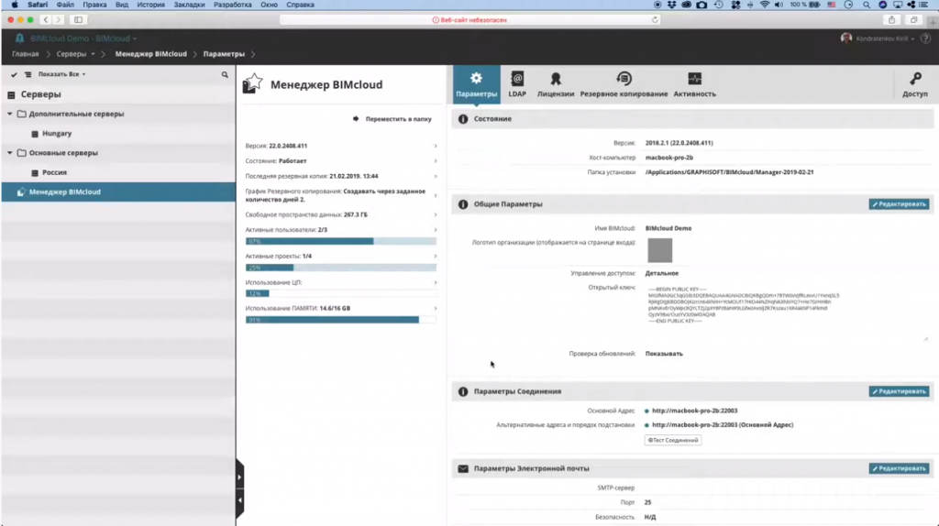Collapse the Дополнительные серверы folder

pos(9,114)
